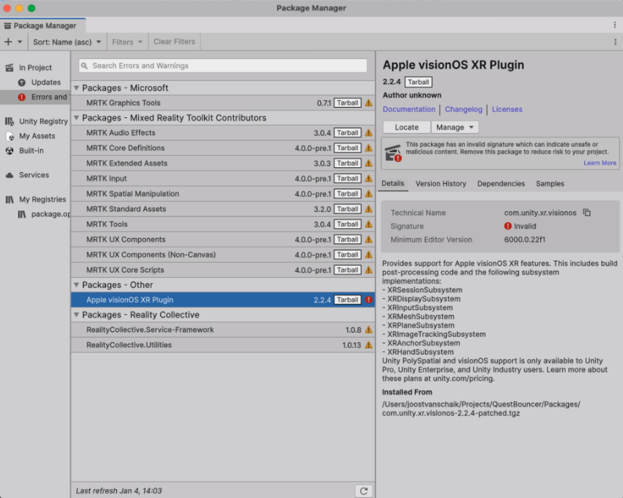This screenshot has height=498, width=623.
Task: Click warning icon beside MRTK Graphics Tools
Action: click(369, 103)
